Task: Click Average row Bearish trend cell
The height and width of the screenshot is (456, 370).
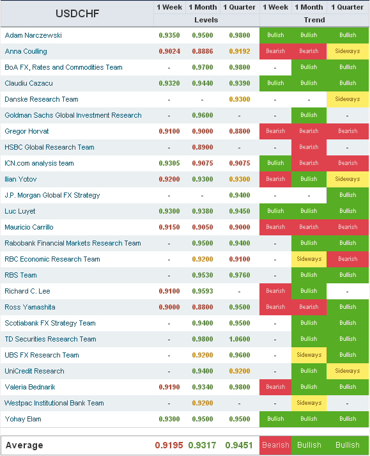Action: (x=275, y=445)
